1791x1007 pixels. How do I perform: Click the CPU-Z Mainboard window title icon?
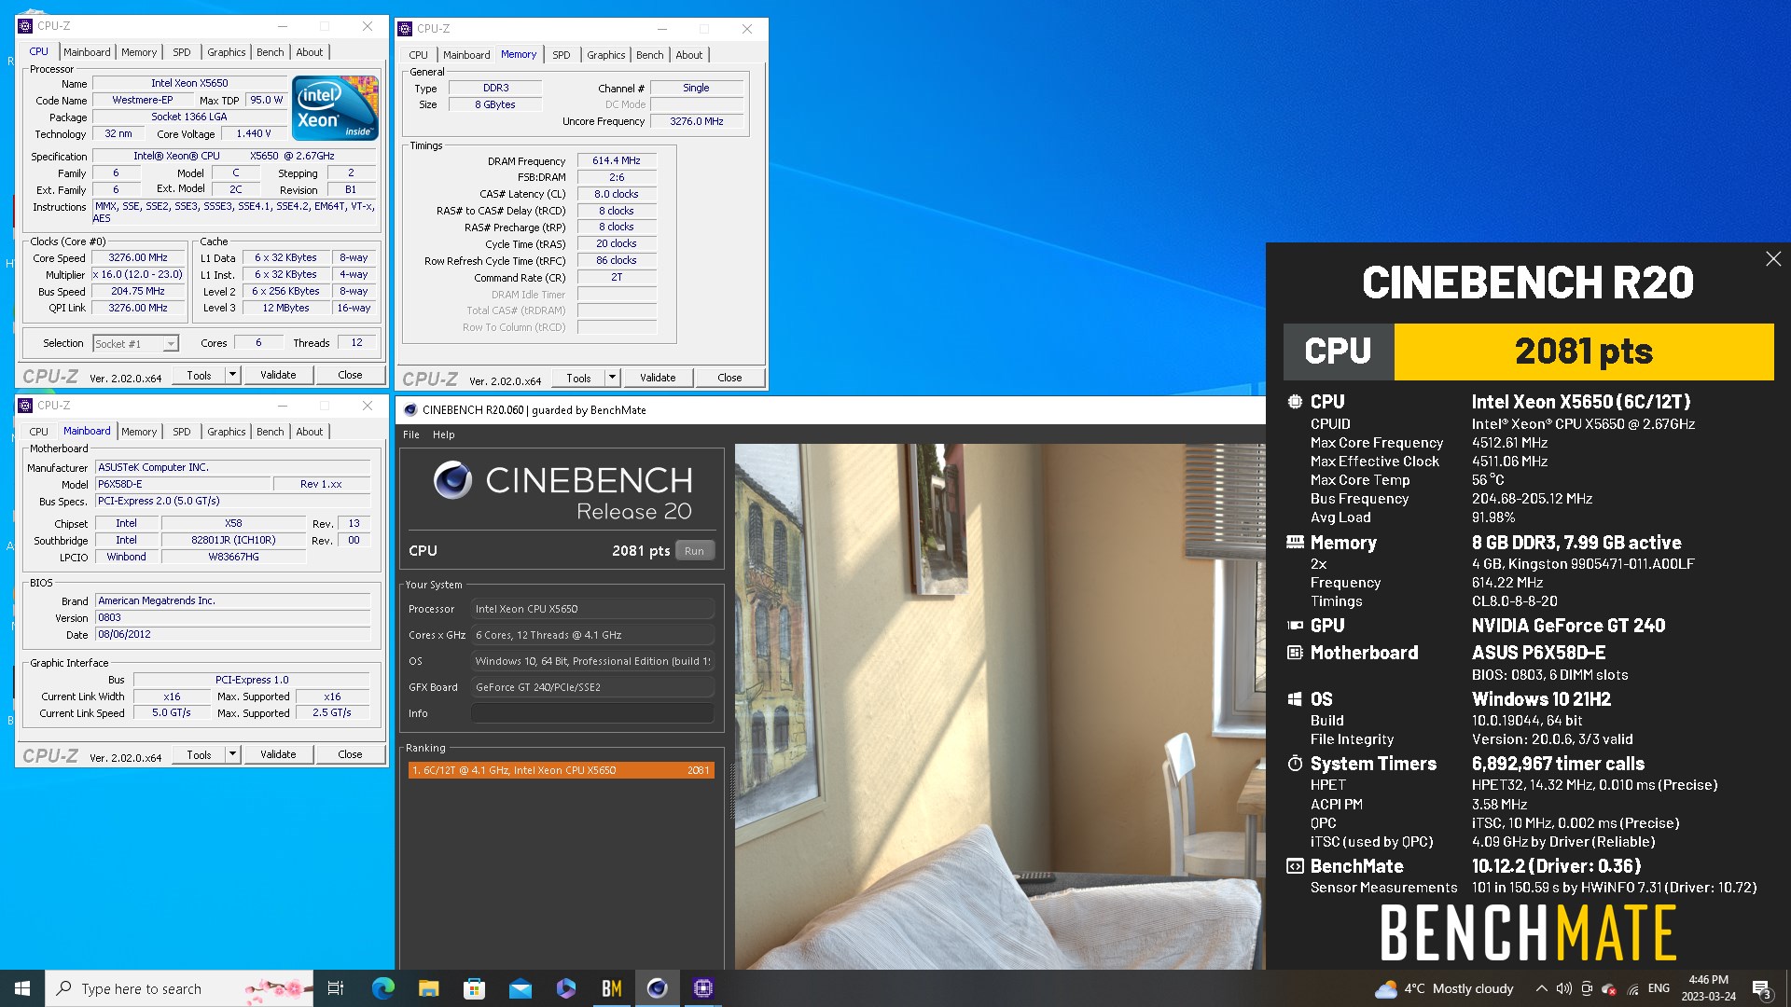coord(25,406)
